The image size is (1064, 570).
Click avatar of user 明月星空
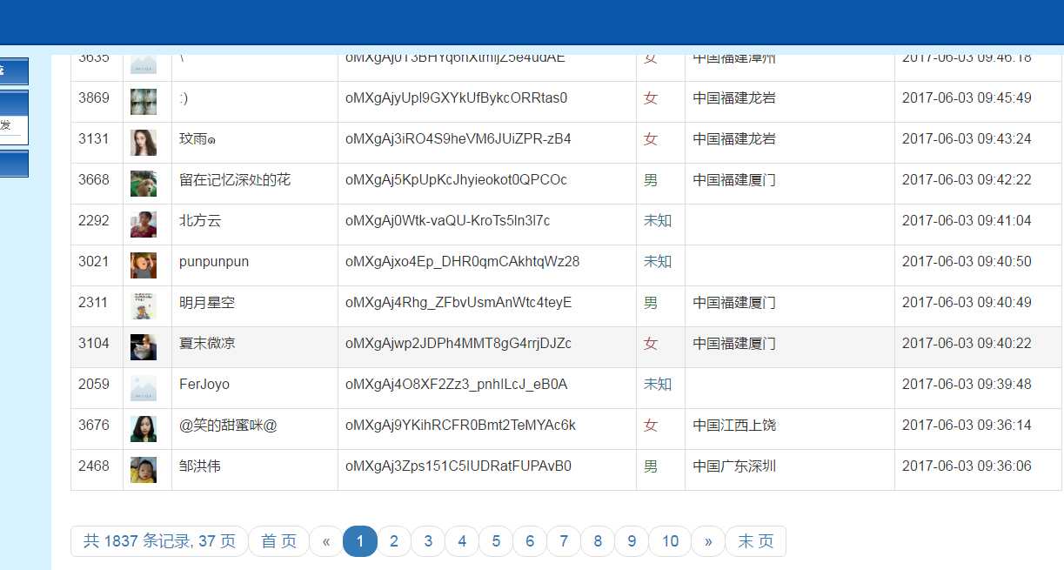144,306
